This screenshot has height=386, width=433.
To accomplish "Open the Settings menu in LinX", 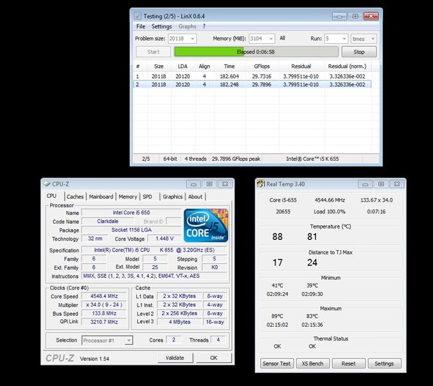I will [x=161, y=26].
